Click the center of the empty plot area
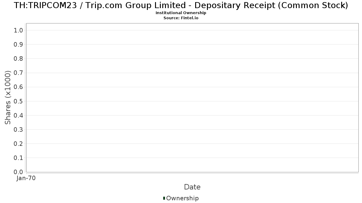362x203 pixels. [192, 97]
